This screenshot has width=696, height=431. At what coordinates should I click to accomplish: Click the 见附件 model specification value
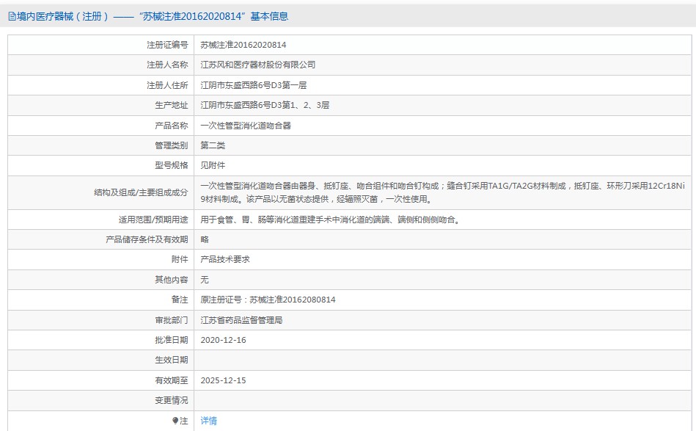(213, 165)
